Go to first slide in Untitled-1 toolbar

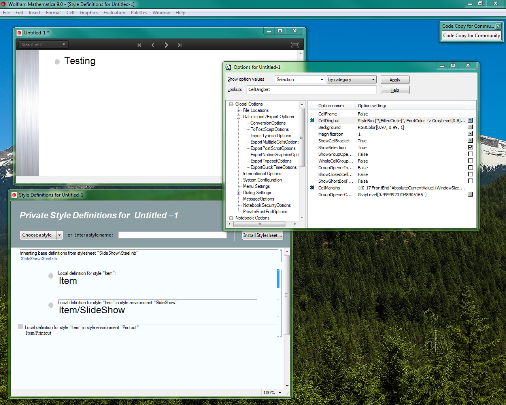tap(140, 45)
